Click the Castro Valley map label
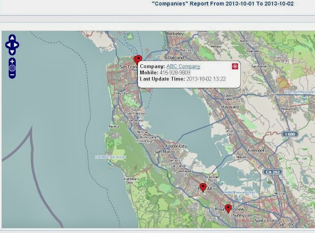The width and height of the screenshot is (315, 233). click(228, 97)
